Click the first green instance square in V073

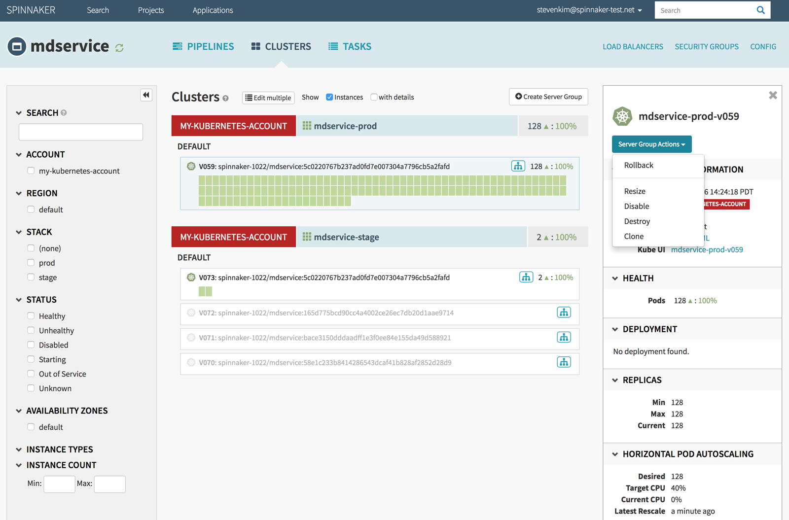(x=202, y=291)
